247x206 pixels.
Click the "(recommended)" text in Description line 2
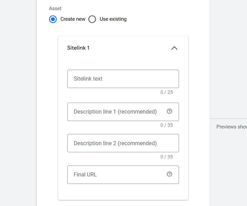click(x=137, y=143)
